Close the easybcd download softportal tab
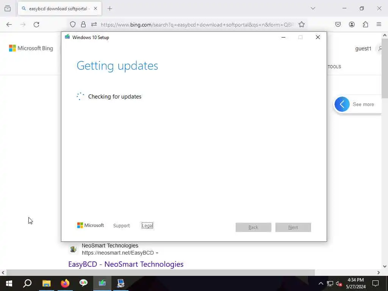The height and width of the screenshot is (291, 388). (x=95, y=9)
